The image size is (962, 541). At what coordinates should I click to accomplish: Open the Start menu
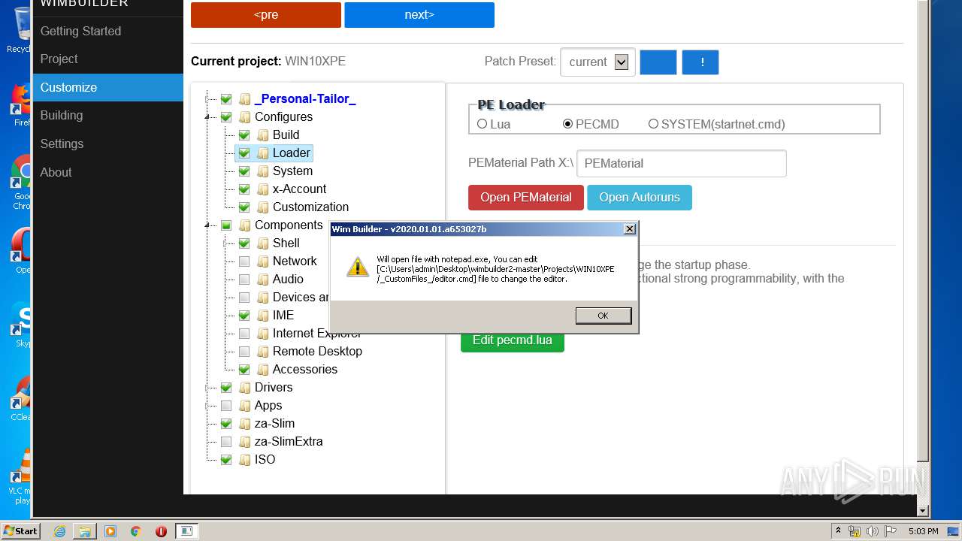20,530
